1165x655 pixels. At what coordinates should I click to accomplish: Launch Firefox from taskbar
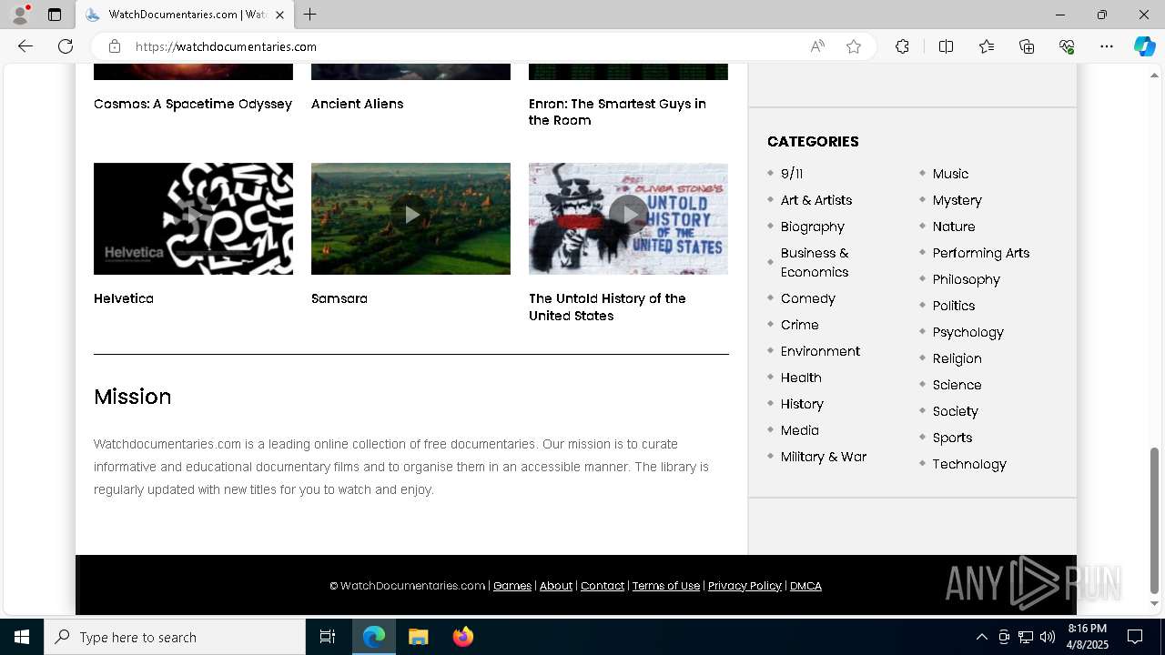point(463,637)
